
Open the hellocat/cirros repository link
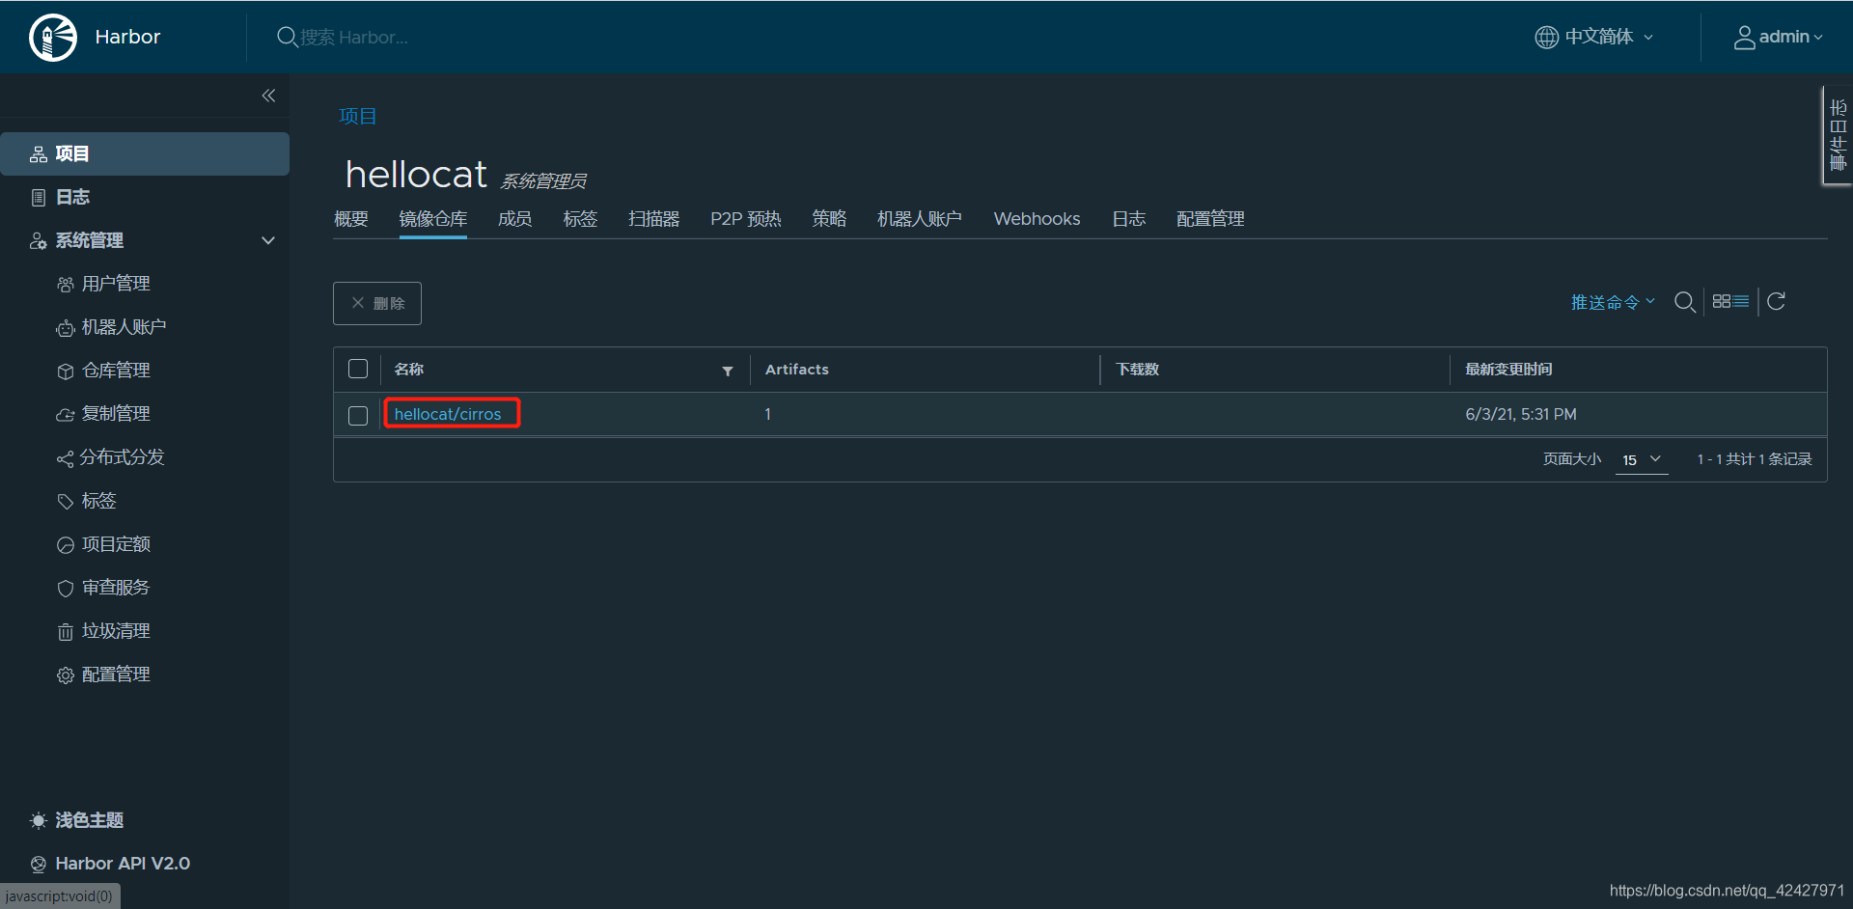pyautogui.click(x=448, y=414)
